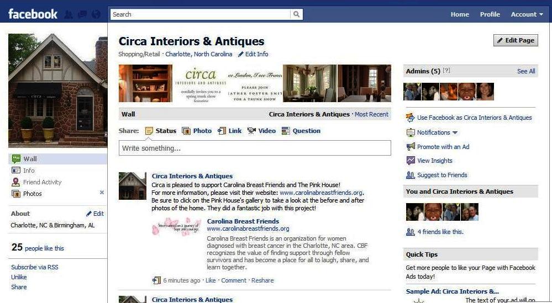Click the search magnifier button

pos(296,14)
